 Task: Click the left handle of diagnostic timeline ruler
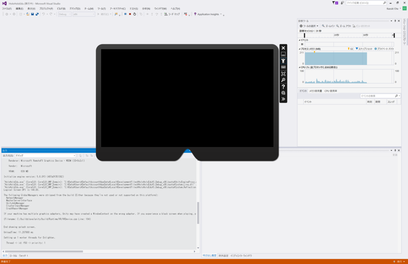(304, 35)
